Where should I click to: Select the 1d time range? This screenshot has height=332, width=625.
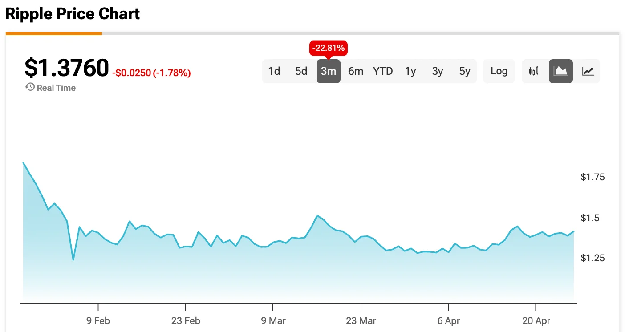tap(274, 71)
